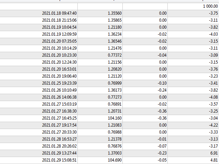Viewport: 219px width, 164px height.
Task: Click the profit value -3.76
Action: [x=213, y=69]
